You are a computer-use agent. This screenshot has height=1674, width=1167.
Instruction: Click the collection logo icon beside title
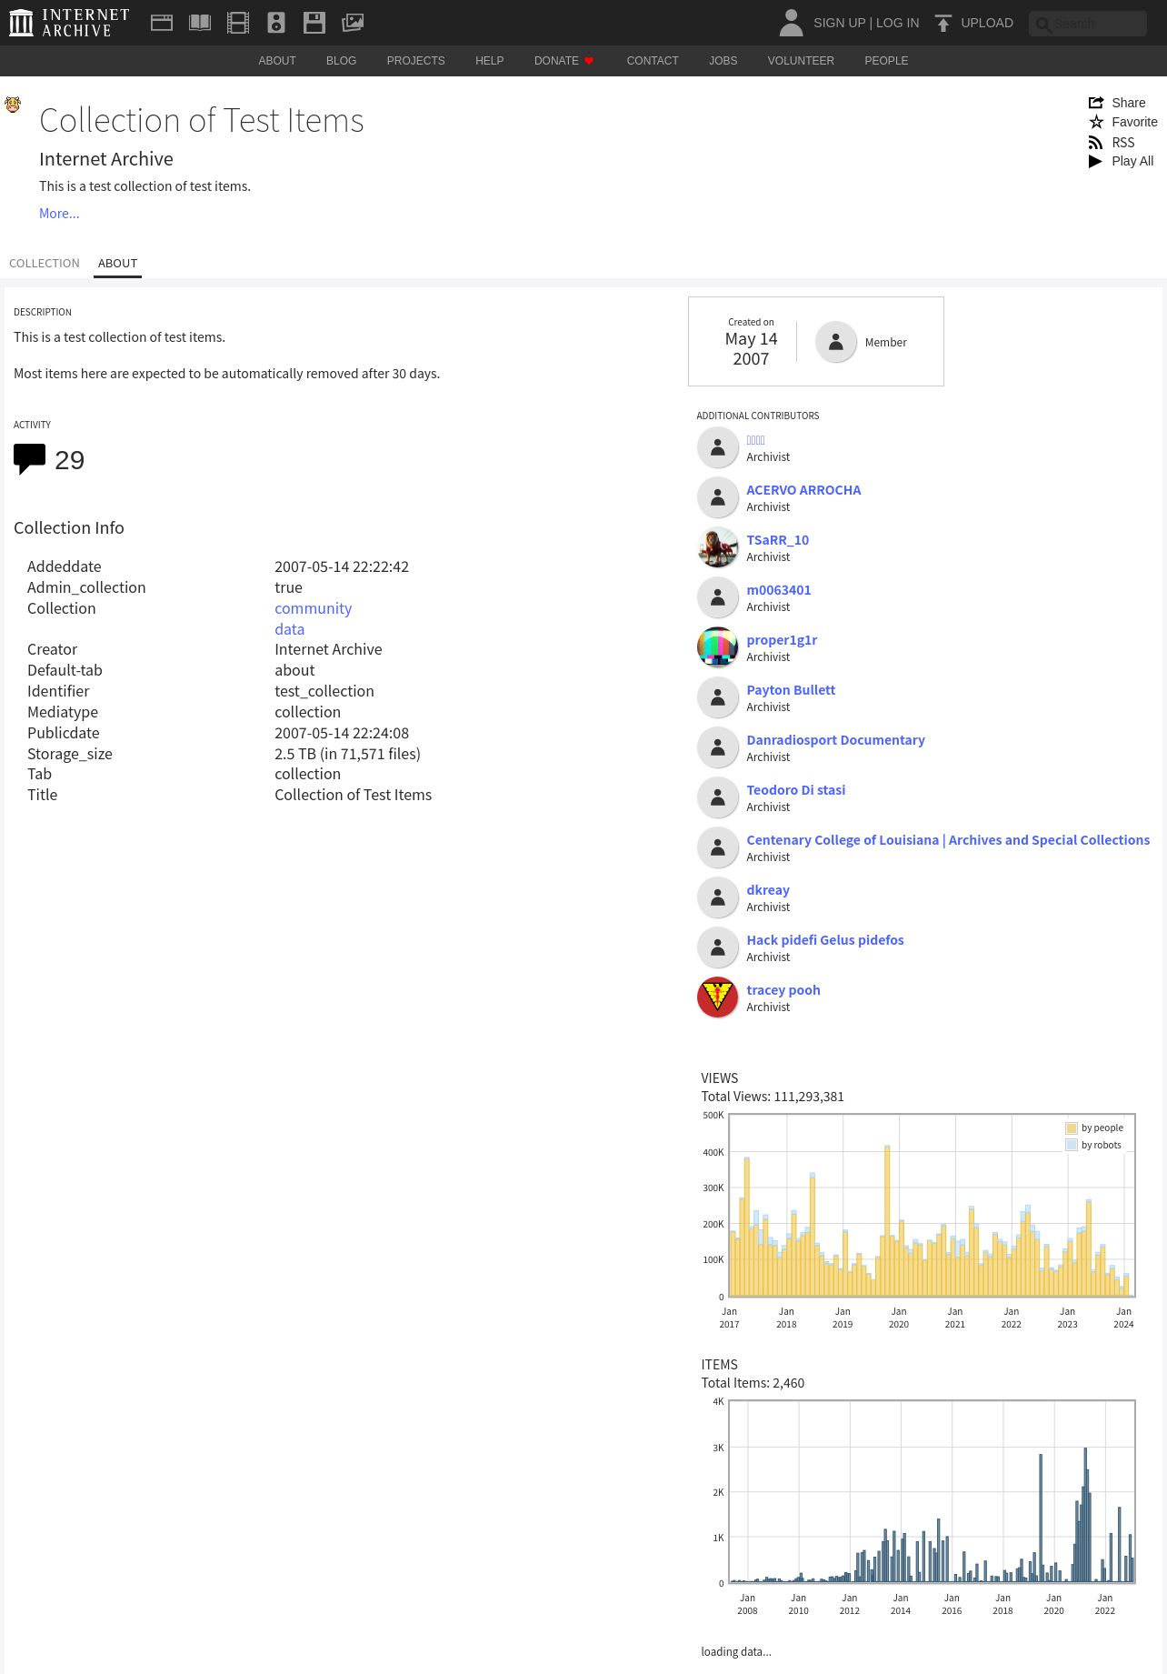(13, 105)
